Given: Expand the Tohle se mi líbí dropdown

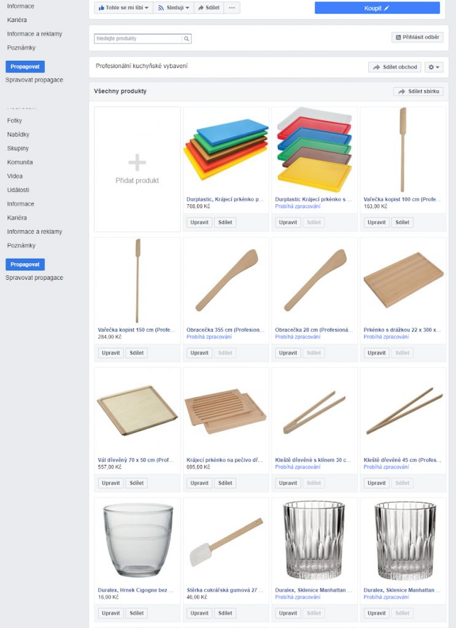Looking at the screenshot, I should click(123, 8).
